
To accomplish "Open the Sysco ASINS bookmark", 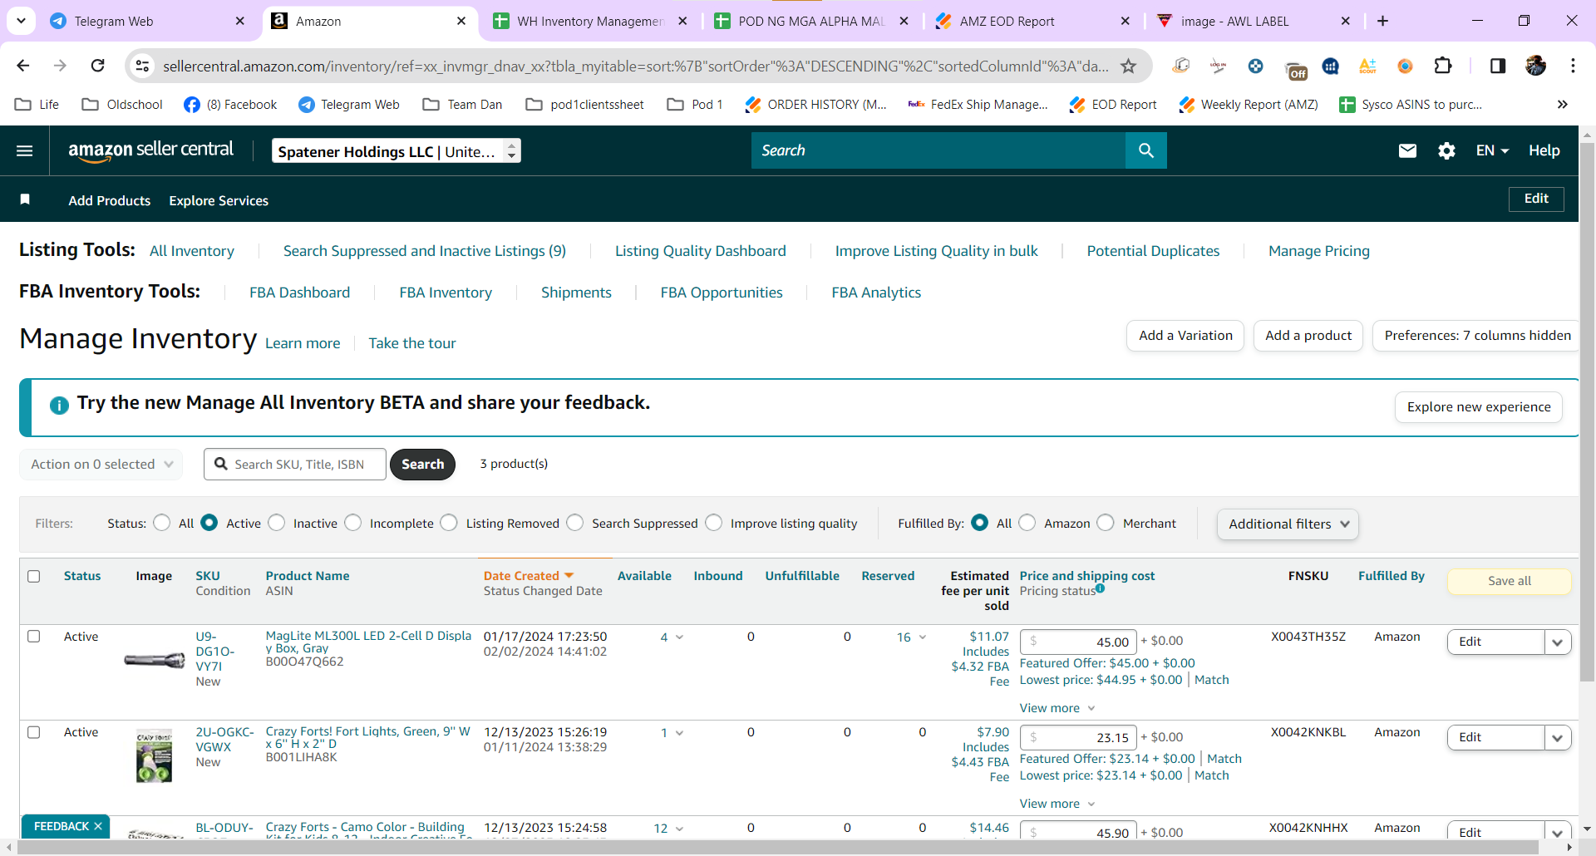I will (x=1411, y=104).
